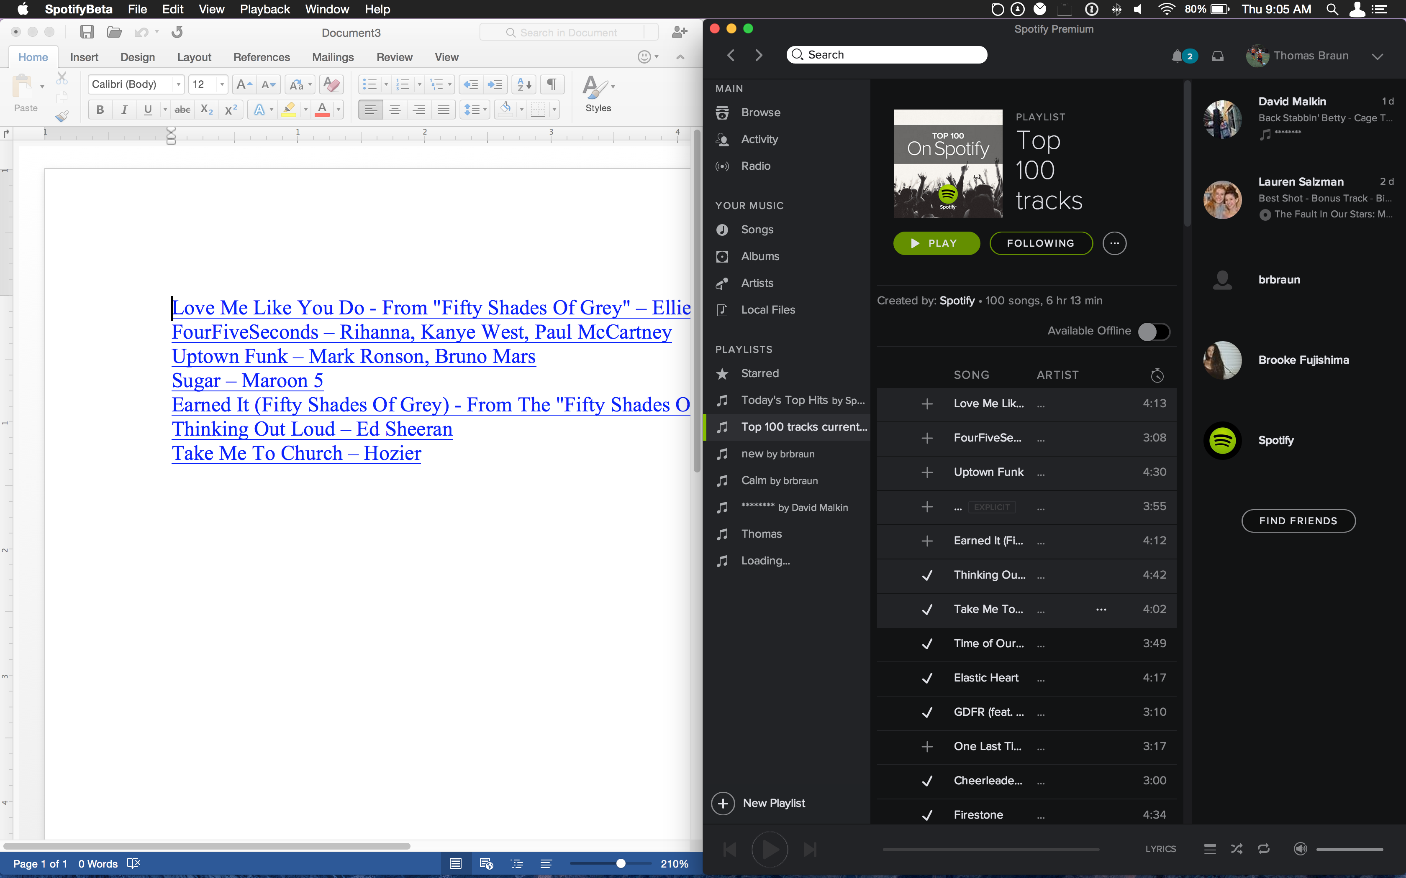
Task: Decrease font size with the A-down icon
Action: click(x=268, y=85)
